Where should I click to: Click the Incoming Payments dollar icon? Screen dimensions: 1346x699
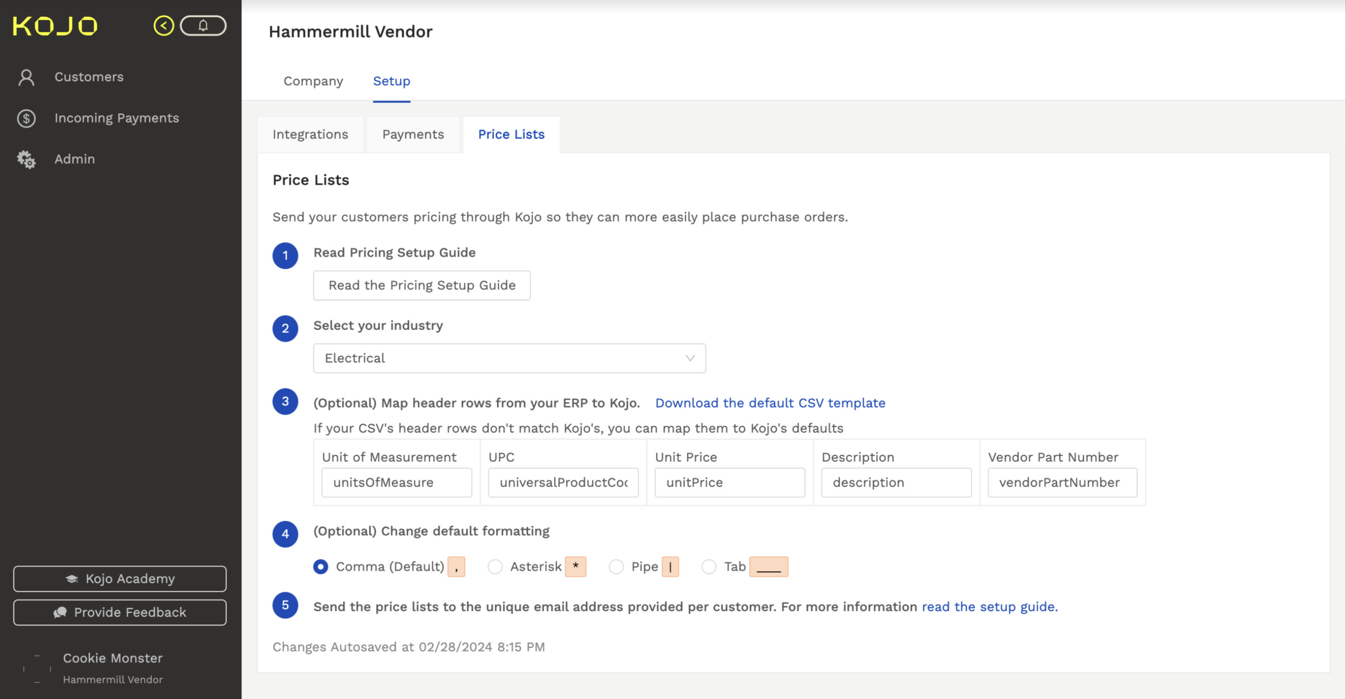(26, 118)
